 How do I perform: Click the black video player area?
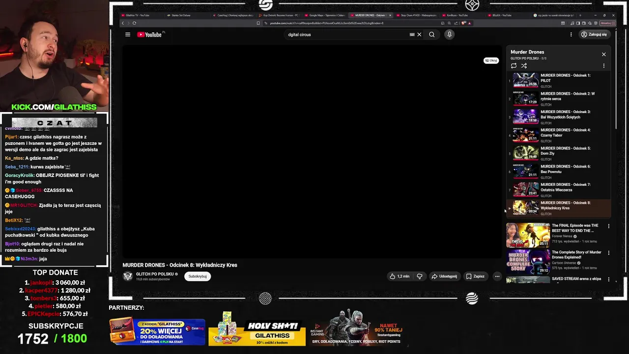312,151
